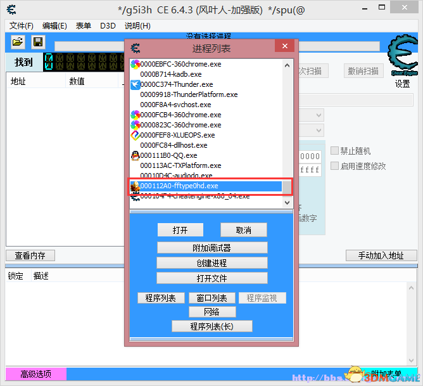
Task: Toggle the 启用速度修改 checkbox
Action: point(334,166)
